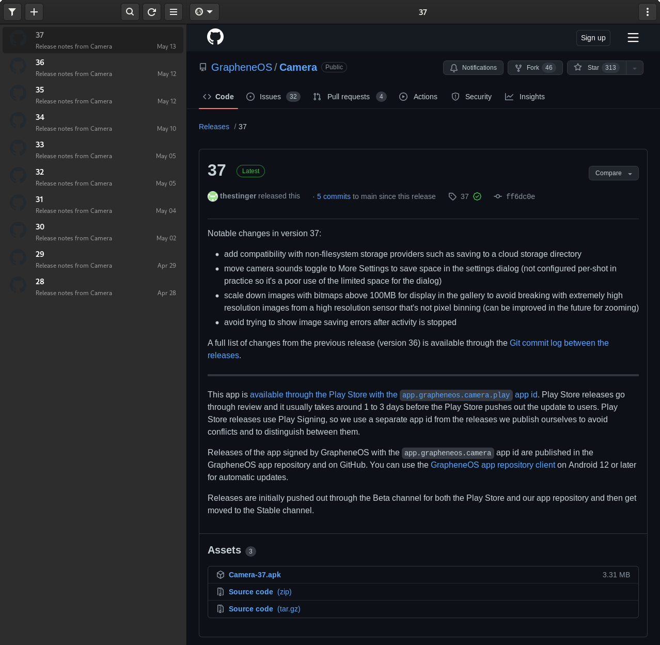This screenshot has height=645, width=660.
Task: Open the ff6dc0e commit link
Action: (520, 196)
